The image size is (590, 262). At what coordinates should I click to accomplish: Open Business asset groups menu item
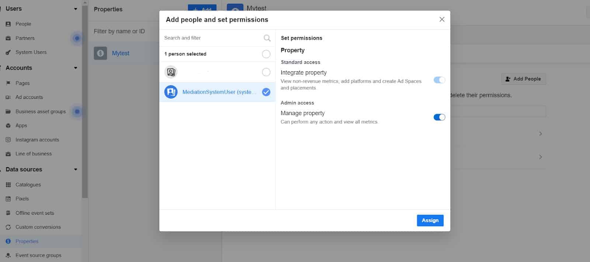click(41, 111)
